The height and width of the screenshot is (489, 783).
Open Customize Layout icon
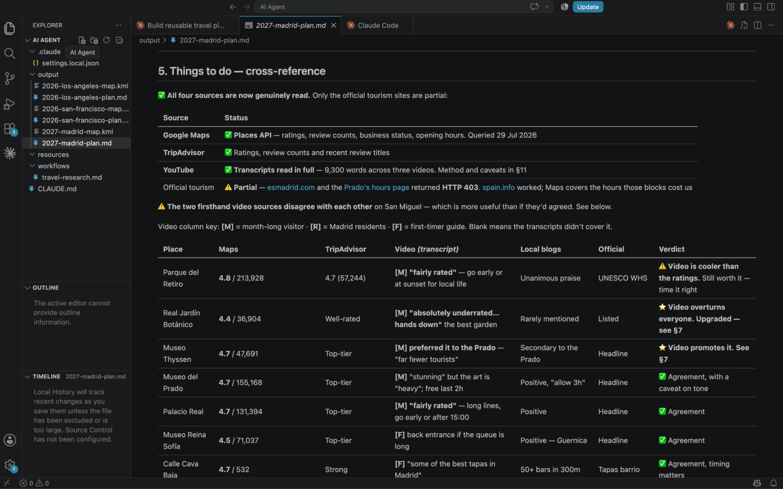tap(730, 7)
